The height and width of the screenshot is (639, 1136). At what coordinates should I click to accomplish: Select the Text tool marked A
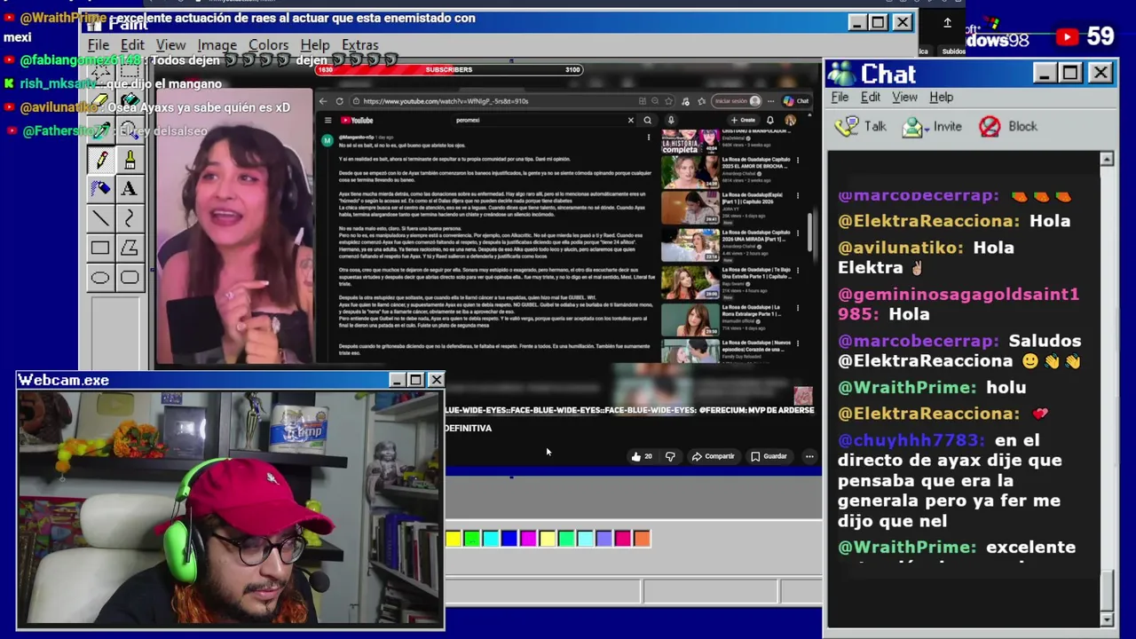point(130,188)
